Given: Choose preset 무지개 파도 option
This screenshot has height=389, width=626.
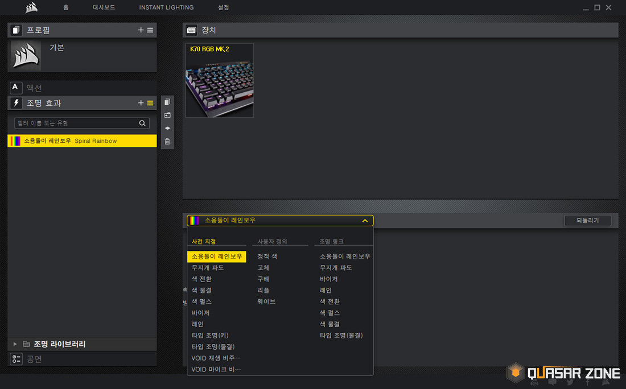Looking at the screenshot, I should pos(208,268).
